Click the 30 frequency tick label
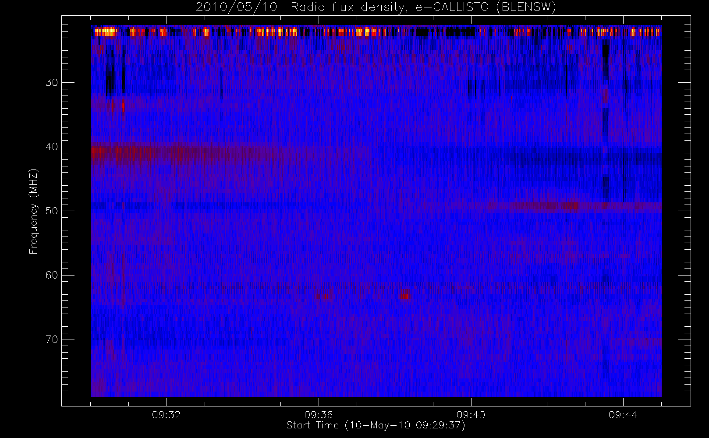 (52, 82)
